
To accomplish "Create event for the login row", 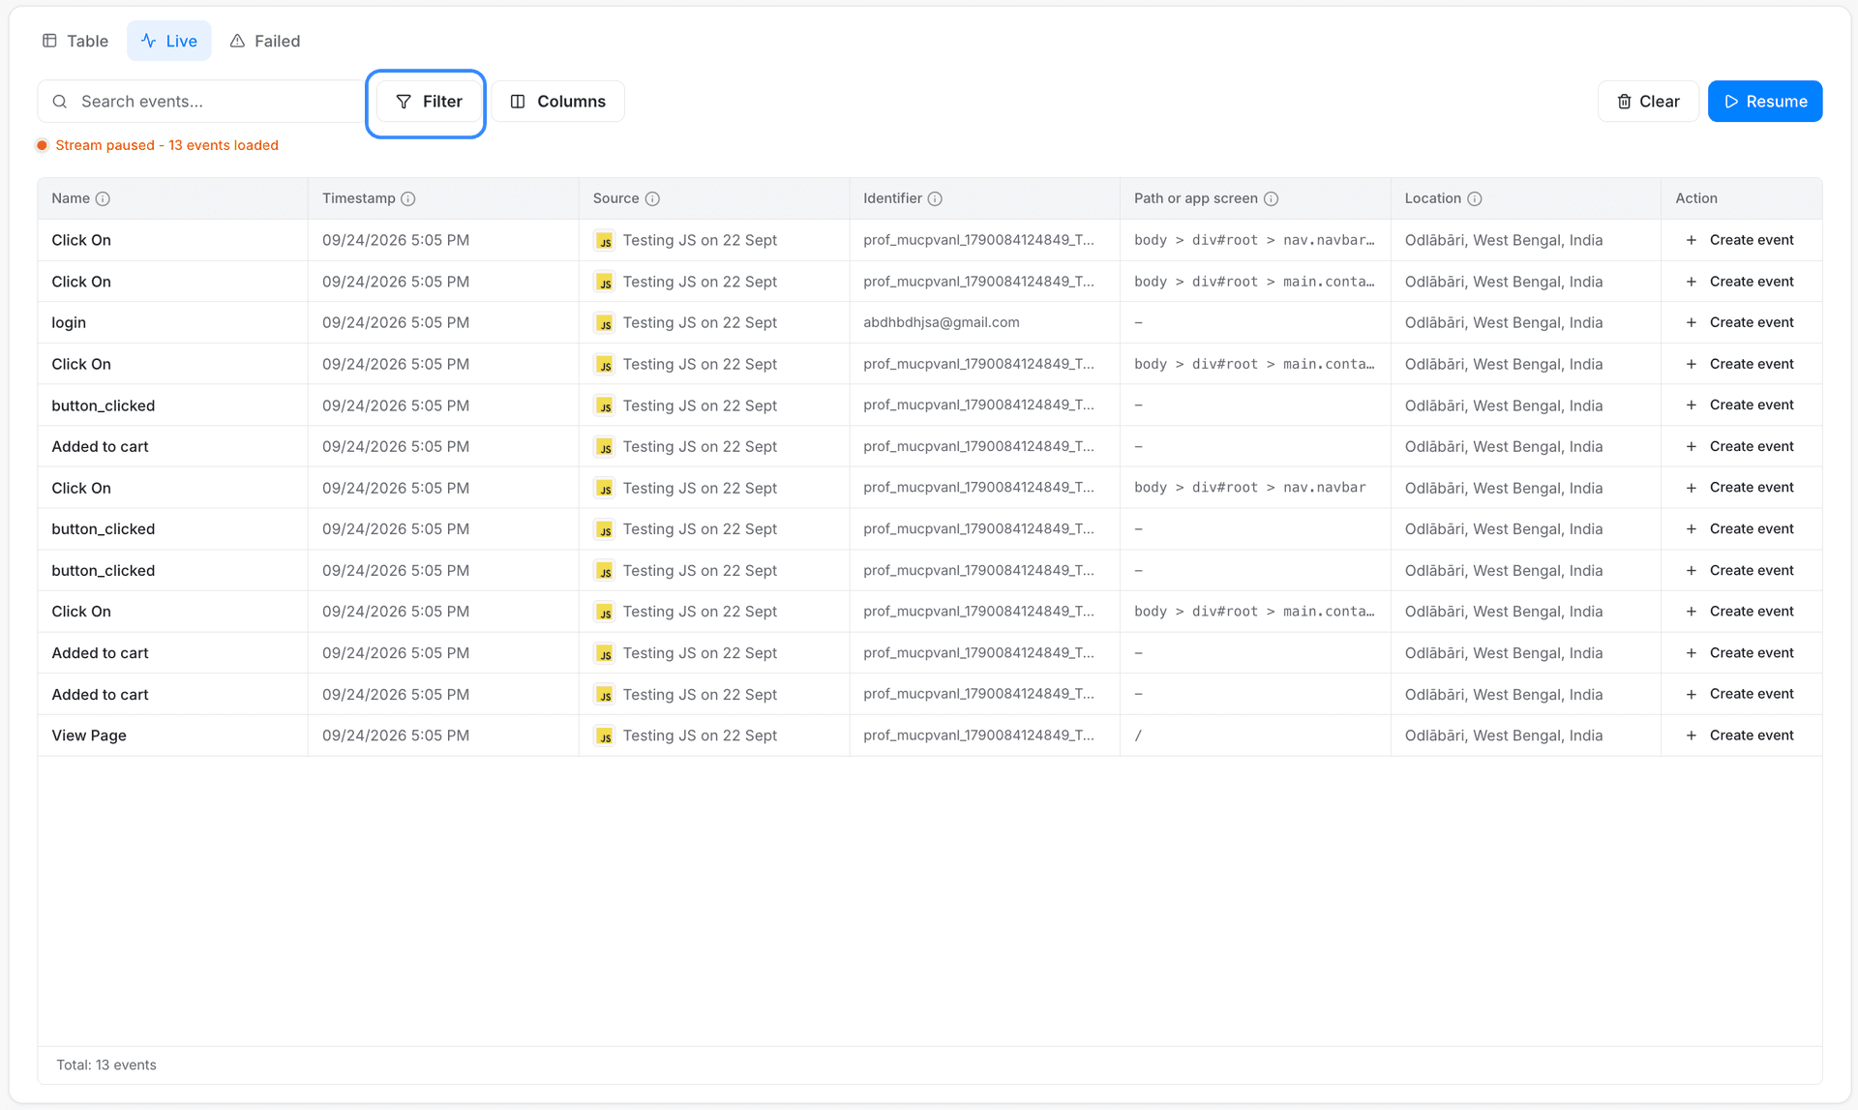I will tap(1739, 322).
